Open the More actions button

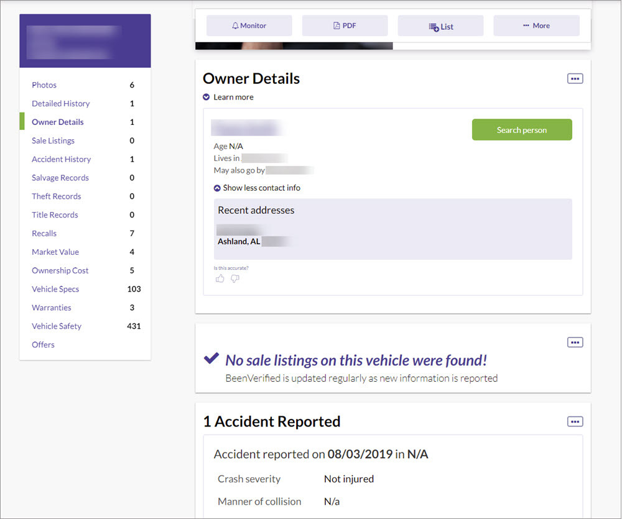[536, 25]
